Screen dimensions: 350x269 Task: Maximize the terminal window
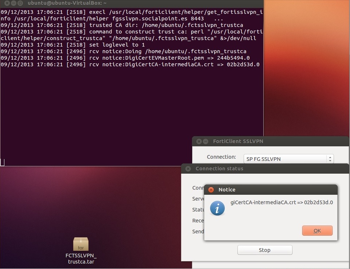[20, 3]
